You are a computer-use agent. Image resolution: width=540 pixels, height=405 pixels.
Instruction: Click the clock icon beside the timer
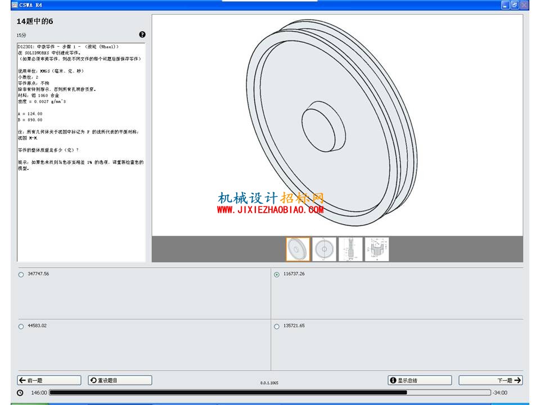click(x=20, y=393)
